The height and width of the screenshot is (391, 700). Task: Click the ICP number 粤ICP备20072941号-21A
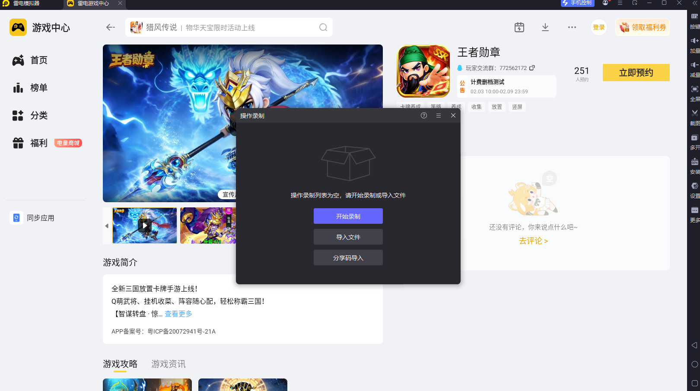point(181,331)
